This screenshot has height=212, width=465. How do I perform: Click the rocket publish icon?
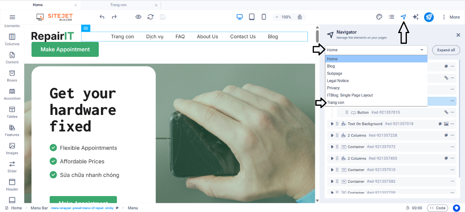pos(429,17)
